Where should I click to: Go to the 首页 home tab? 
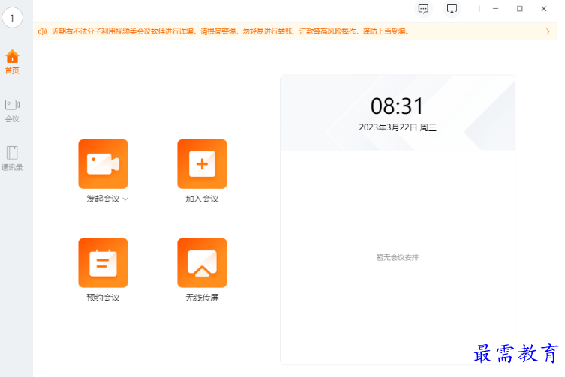pos(12,62)
